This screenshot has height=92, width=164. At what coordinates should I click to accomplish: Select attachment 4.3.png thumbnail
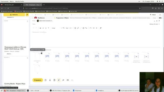[x=67, y=57]
